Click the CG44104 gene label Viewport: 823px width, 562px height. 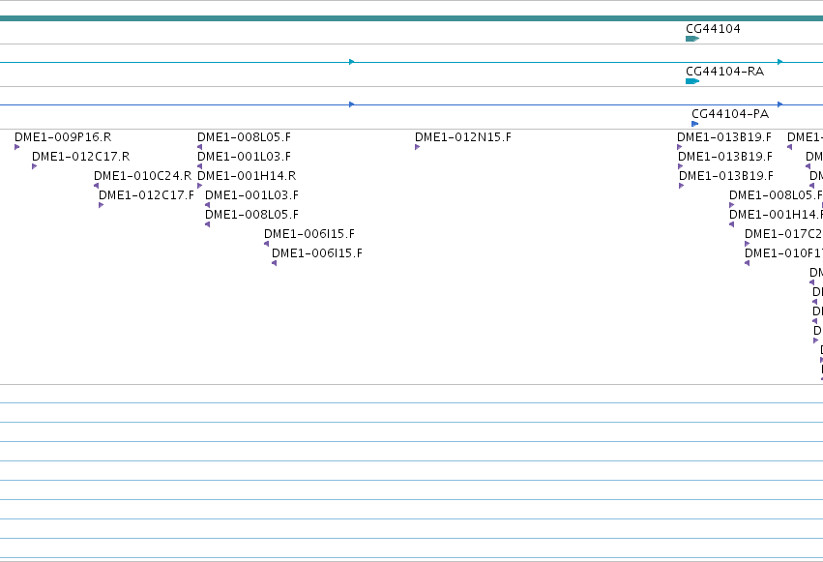pos(713,29)
